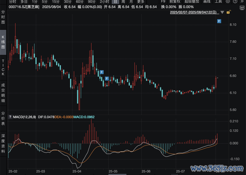Screen dimensions: 246x175
Task: Click the 25-06 time axis label
Action: (x=146, y=171)
